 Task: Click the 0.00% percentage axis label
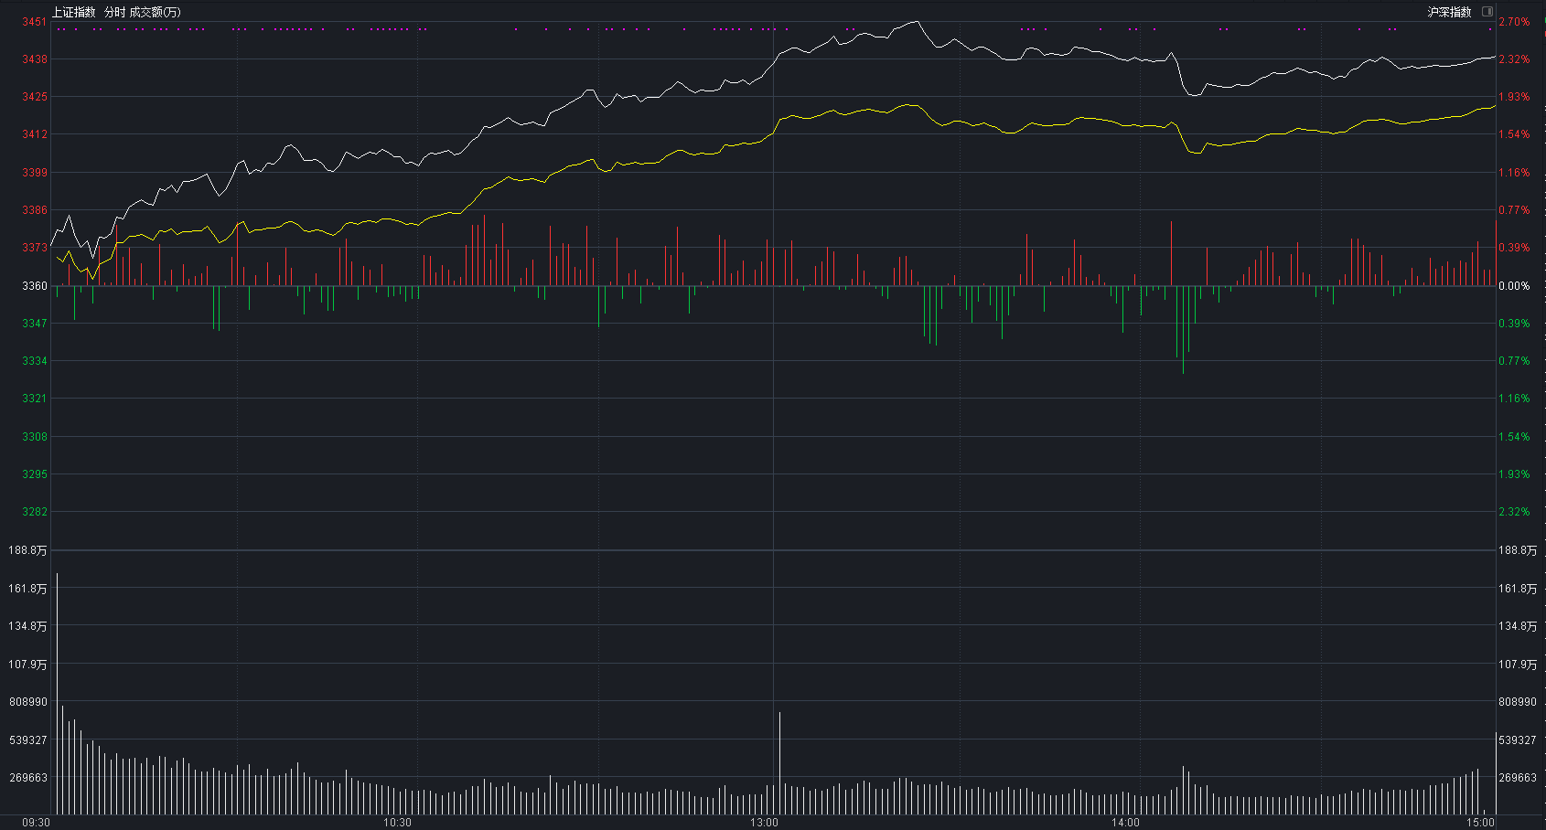pyautogui.click(x=1514, y=286)
